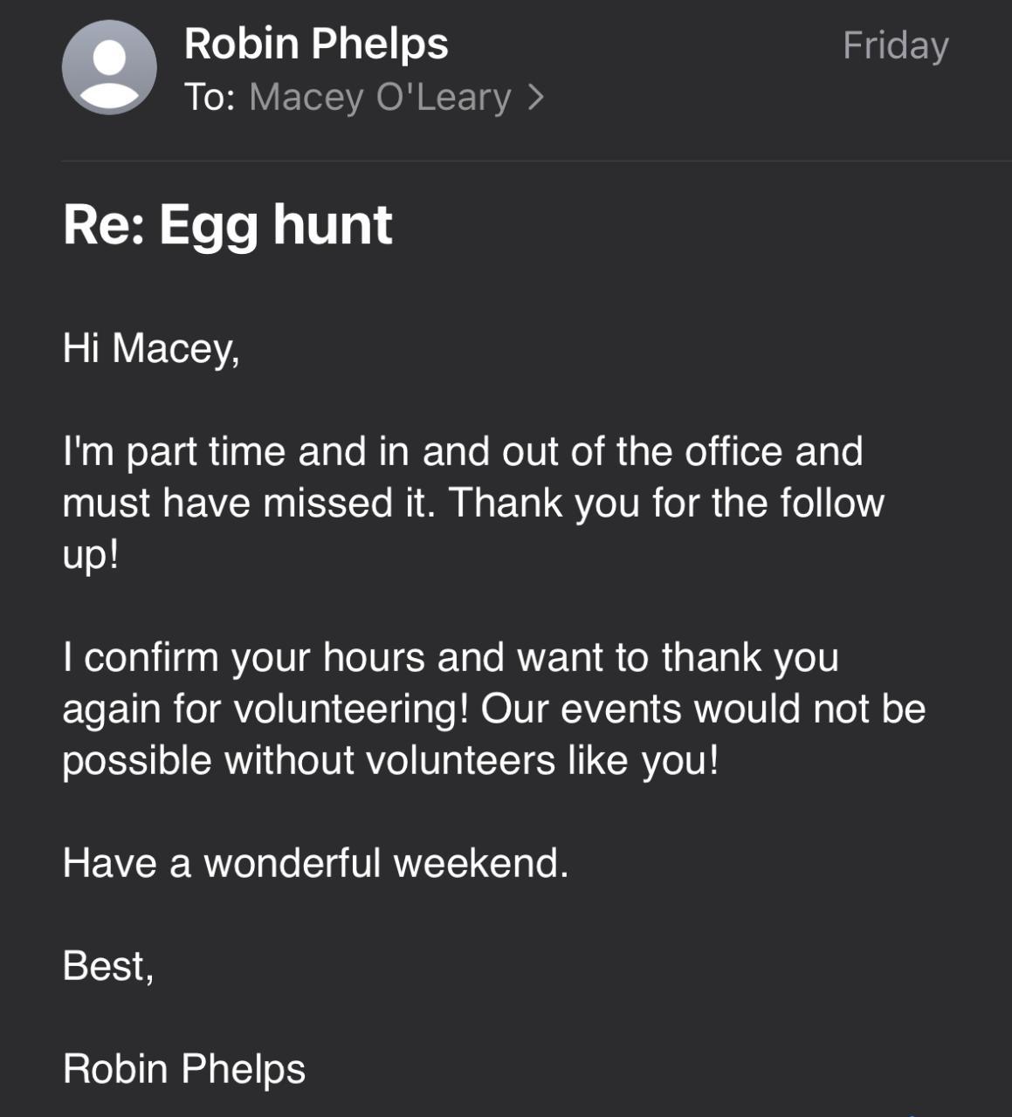The height and width of the screenshot is (1117, 1012).
Task: Click the subject line "Re: Egg hunt"
Action: (227, 224)
